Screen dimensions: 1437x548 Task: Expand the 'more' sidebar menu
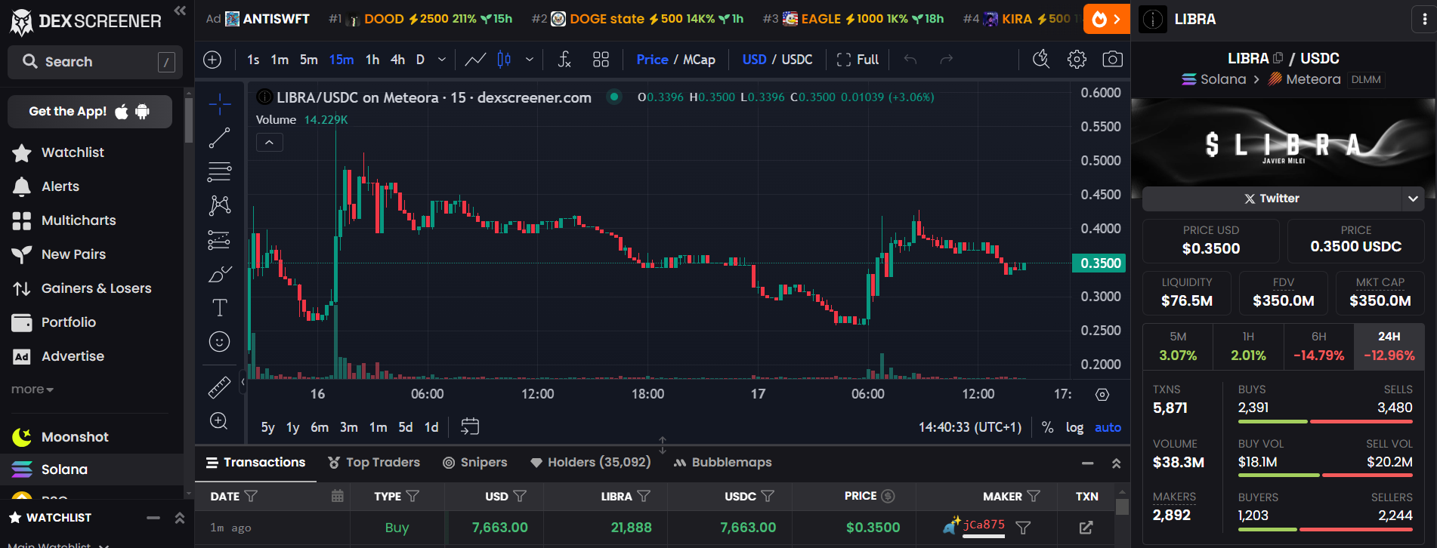[x=32, y=389]
